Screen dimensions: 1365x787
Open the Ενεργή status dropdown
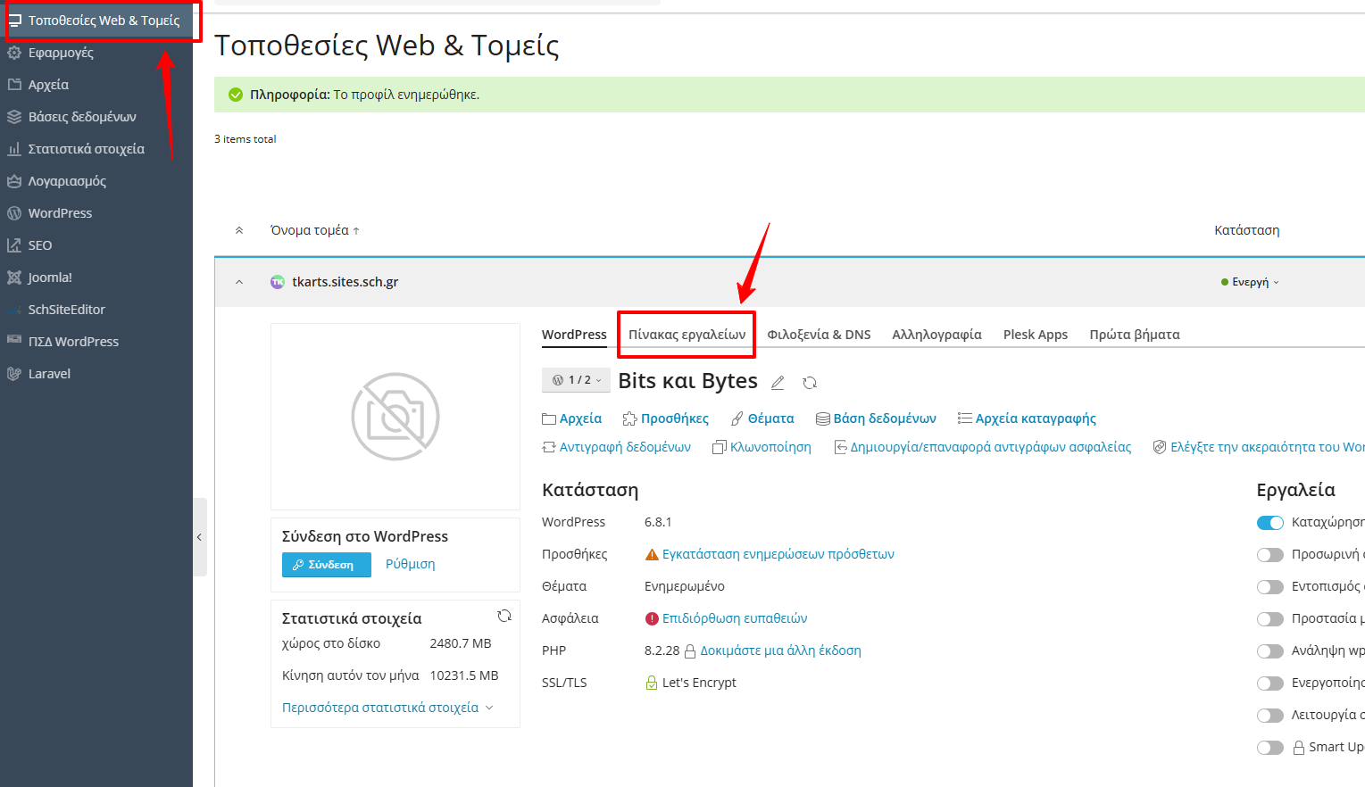(x=1250, y=282)
